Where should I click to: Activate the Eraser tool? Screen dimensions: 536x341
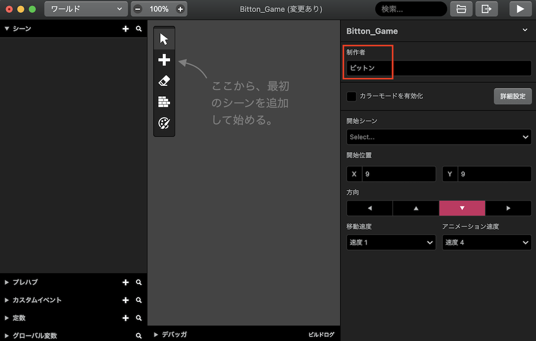164,81
